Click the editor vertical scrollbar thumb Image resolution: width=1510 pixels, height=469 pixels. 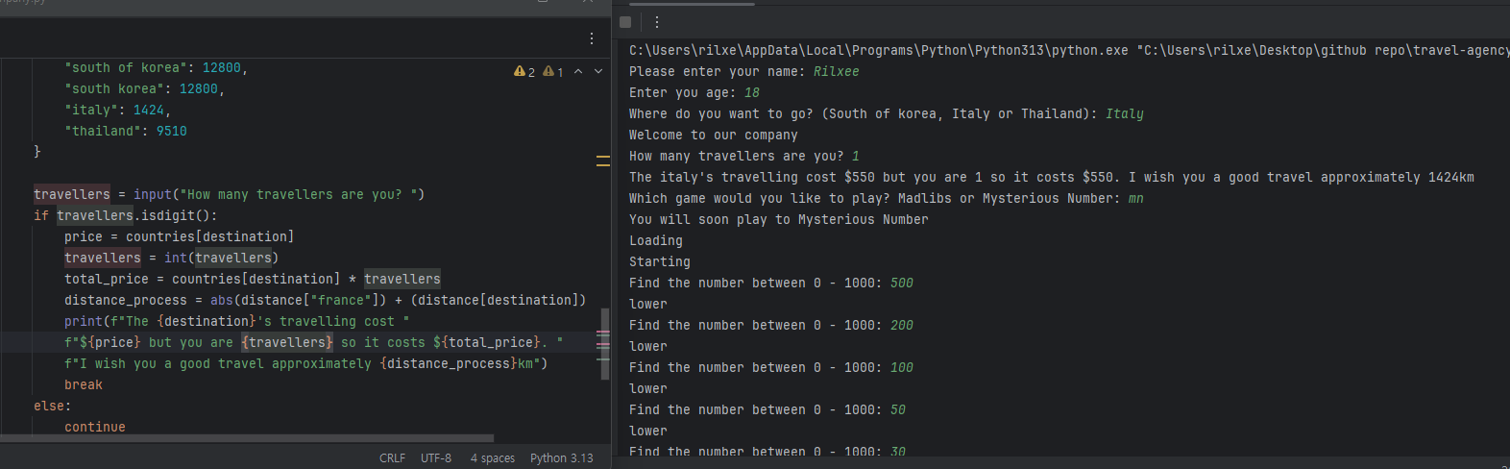coord(605,343)
